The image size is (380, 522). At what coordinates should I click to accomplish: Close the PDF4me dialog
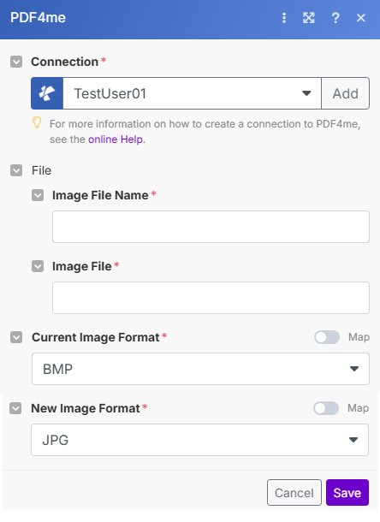361,18
